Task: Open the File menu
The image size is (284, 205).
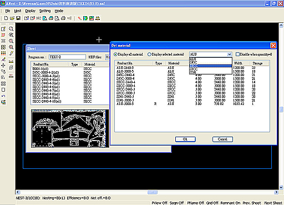Action: coord(8,11)
